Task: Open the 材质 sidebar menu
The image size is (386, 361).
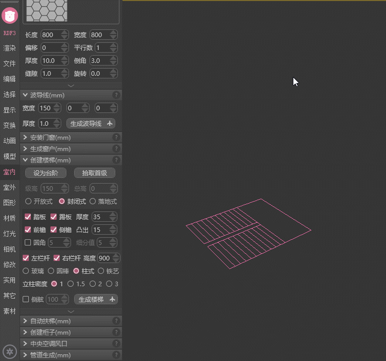Action: [x=10, y=218]
